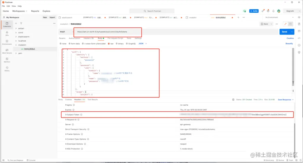Switch to the pencil build mode icon
This screenshot has width=303, height=163.
pyautogui.click(x=286, y=24)
